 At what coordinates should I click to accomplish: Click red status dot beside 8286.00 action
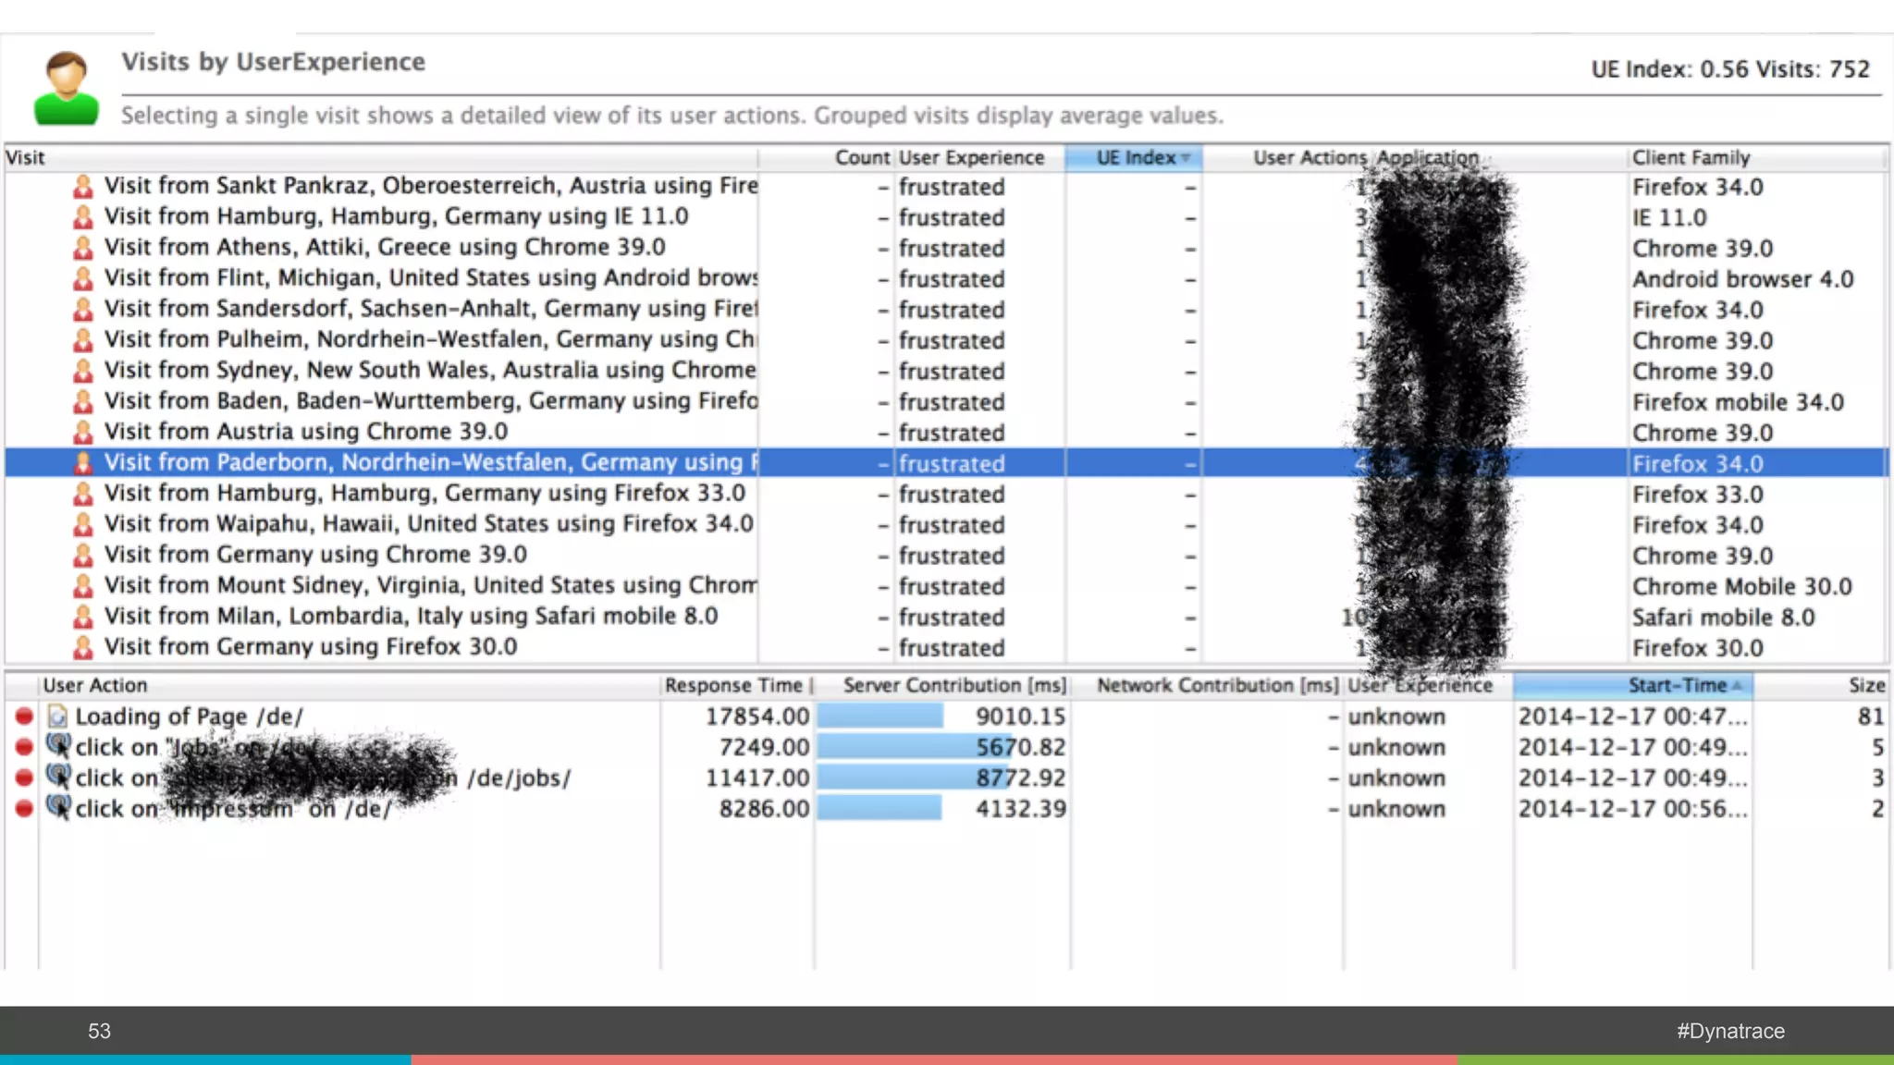[x=24, y=809]
